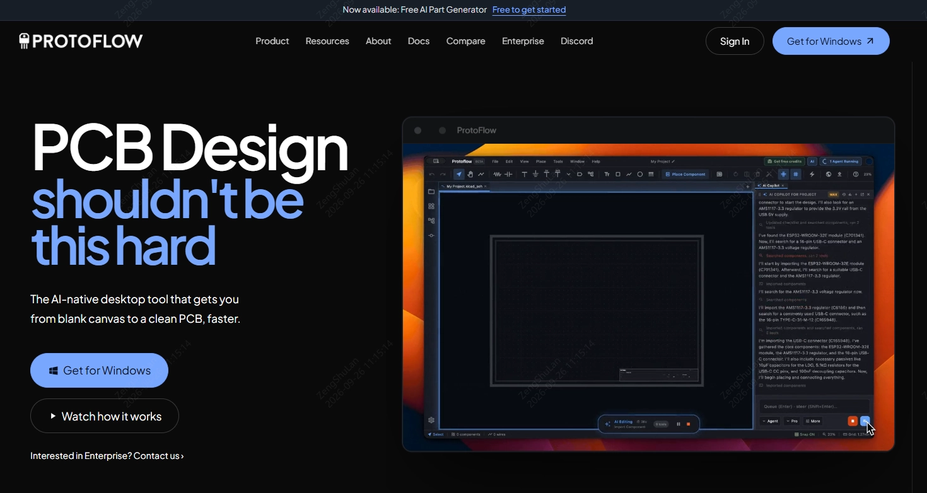Toggle Snap ON in the app status bar

tap(805, 434)
